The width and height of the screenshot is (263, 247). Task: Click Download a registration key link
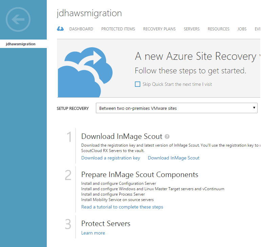coord(110,158)
